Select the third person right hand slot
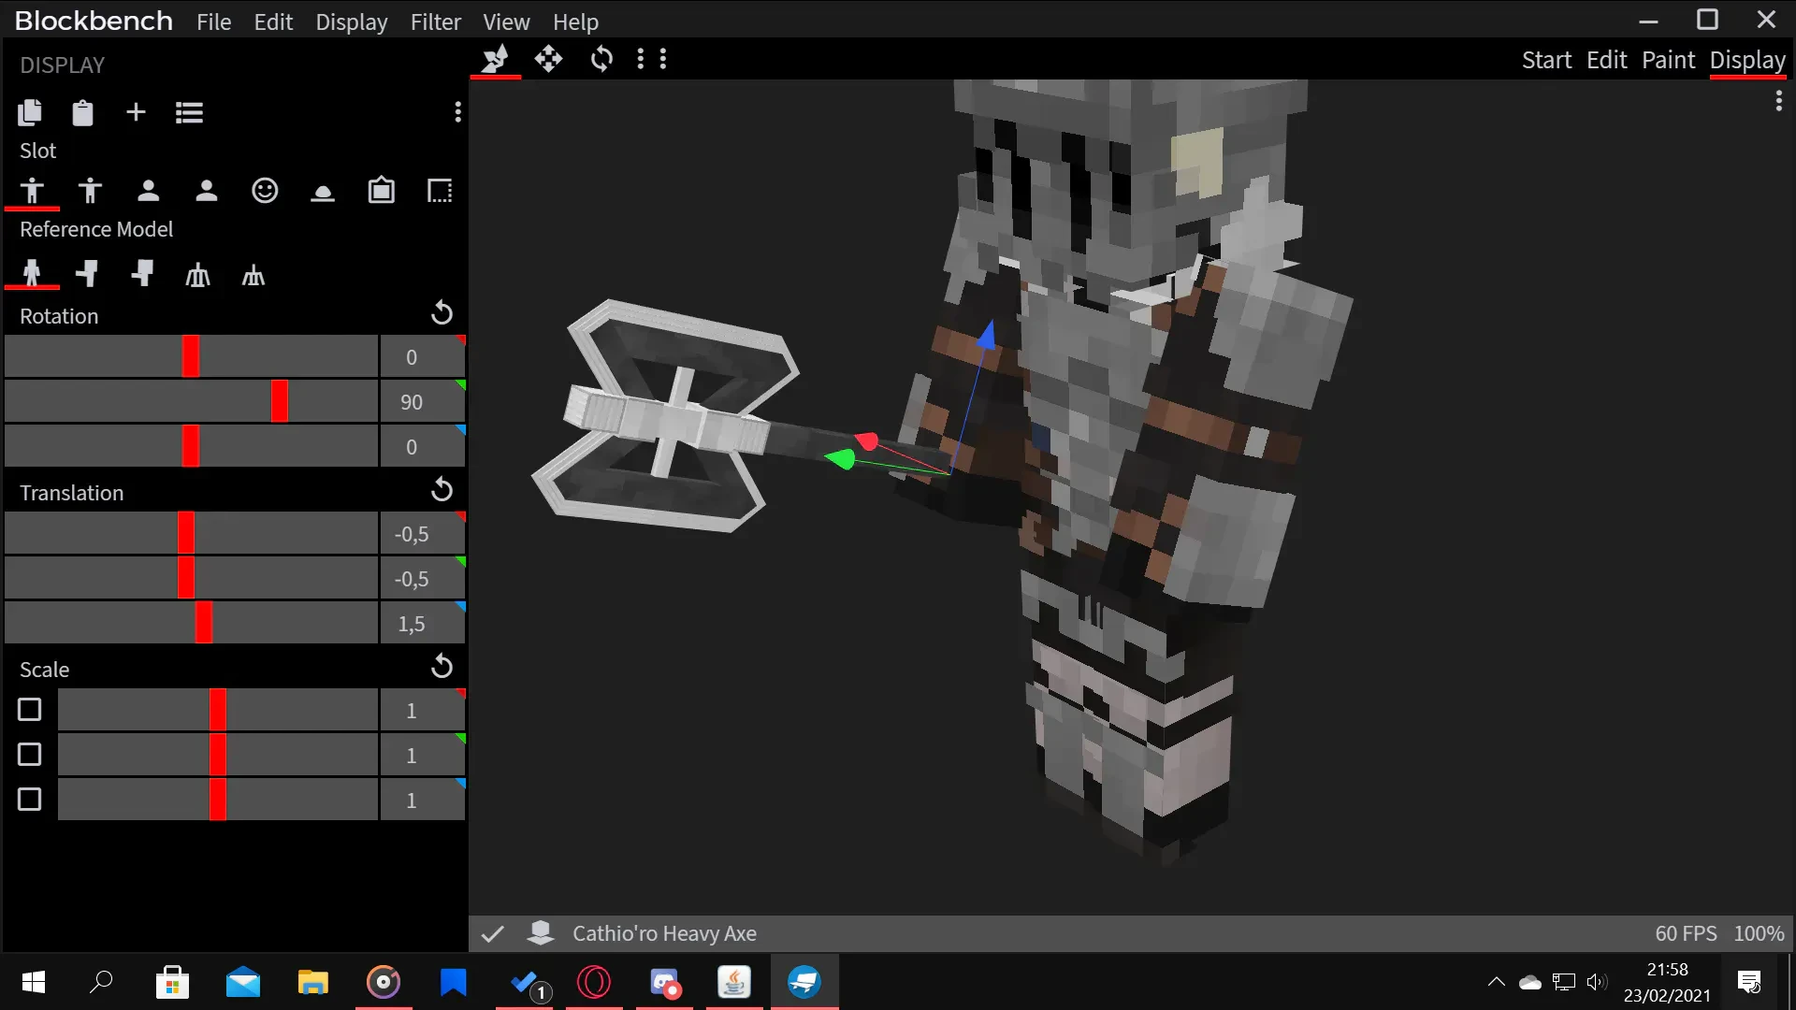The width and height of the screenshot is (1796, 1010). (x=32, y=191)
